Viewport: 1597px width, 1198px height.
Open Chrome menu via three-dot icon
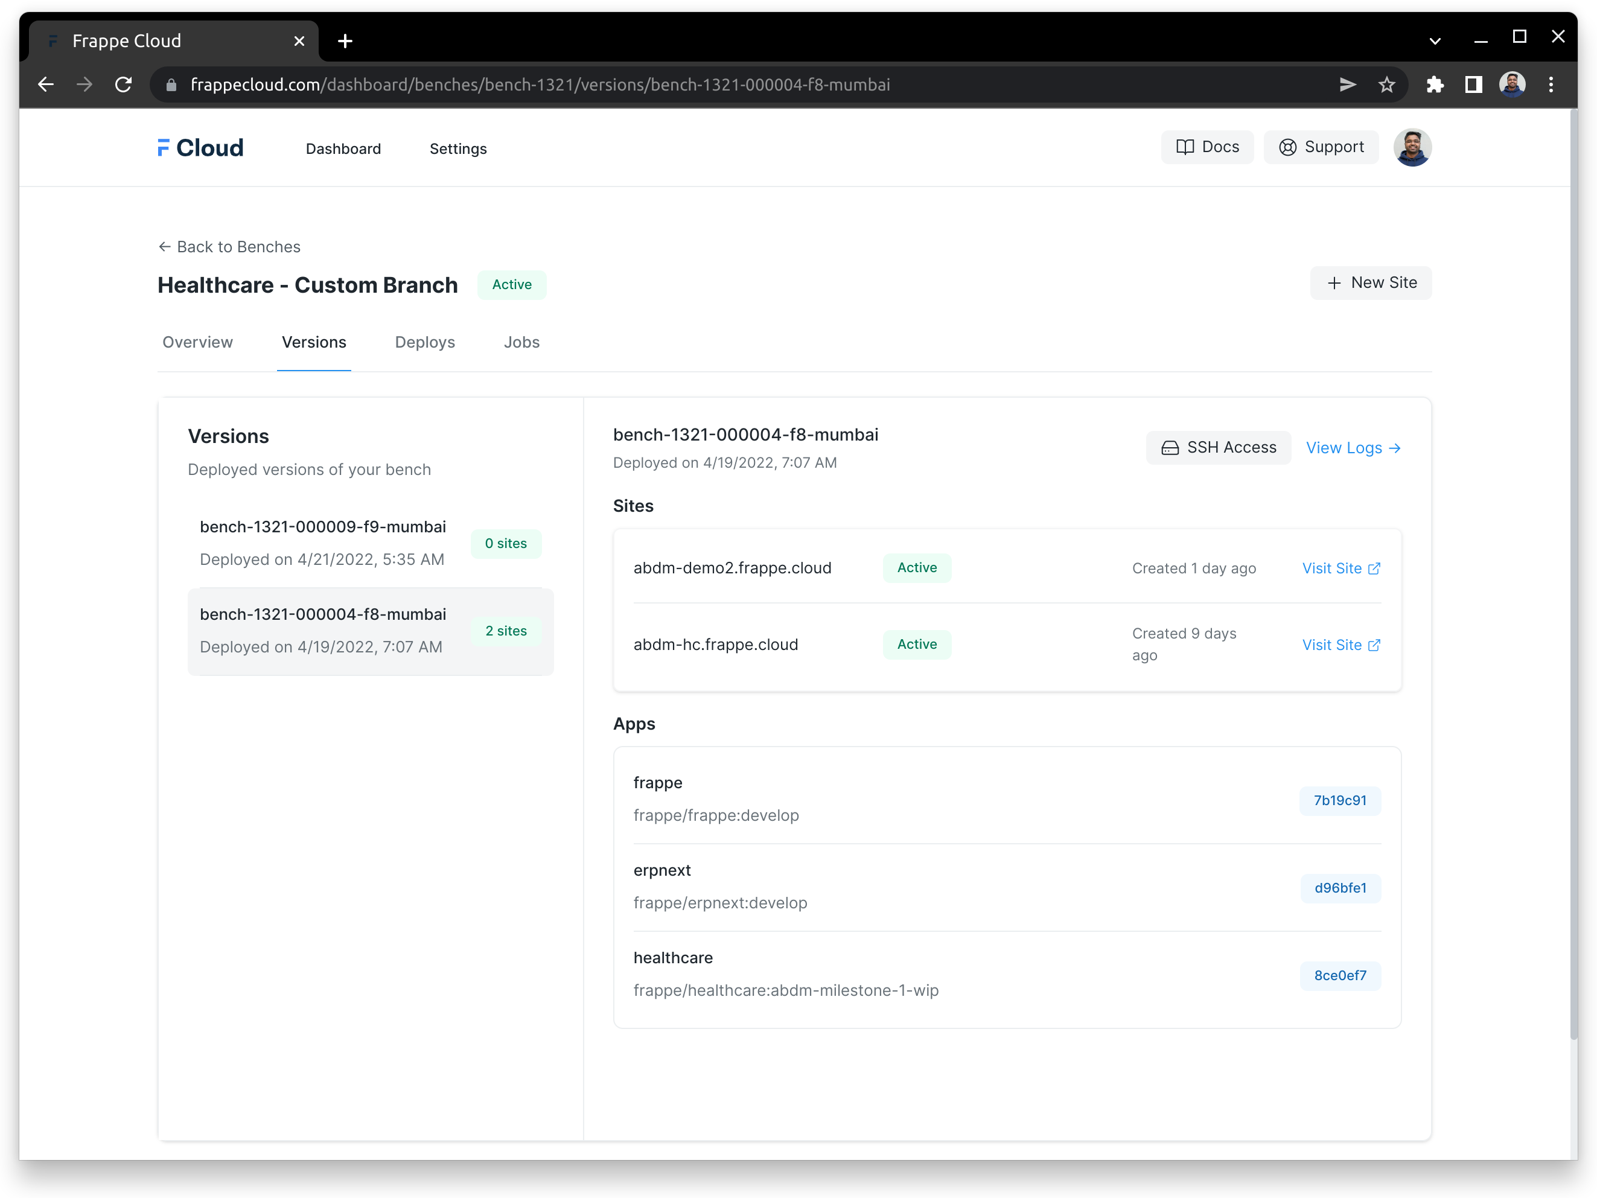point(1551,84)
